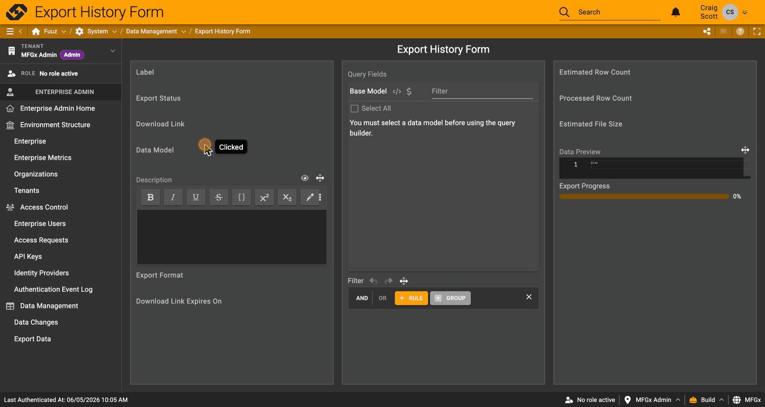Screen dimensions: 765x407
Task: Click the help question mark icon
Action: [x=740, y=31]
